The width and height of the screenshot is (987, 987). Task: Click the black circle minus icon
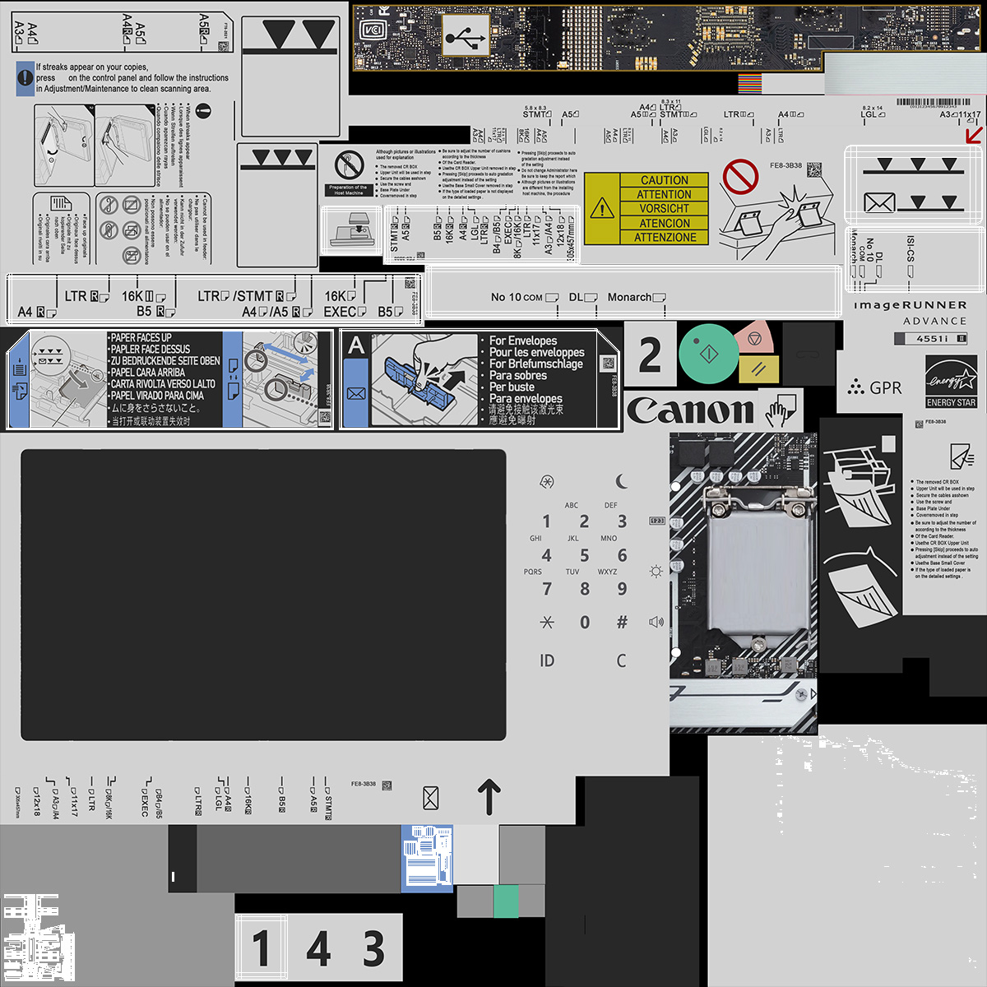[203, 111]
